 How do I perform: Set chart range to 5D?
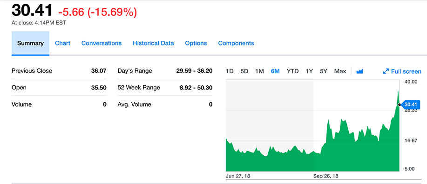tap(244, 71)
